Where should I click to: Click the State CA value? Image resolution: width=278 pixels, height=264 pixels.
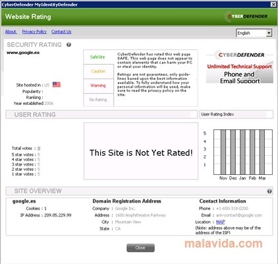pyautogui.click(x=118, y=229)
